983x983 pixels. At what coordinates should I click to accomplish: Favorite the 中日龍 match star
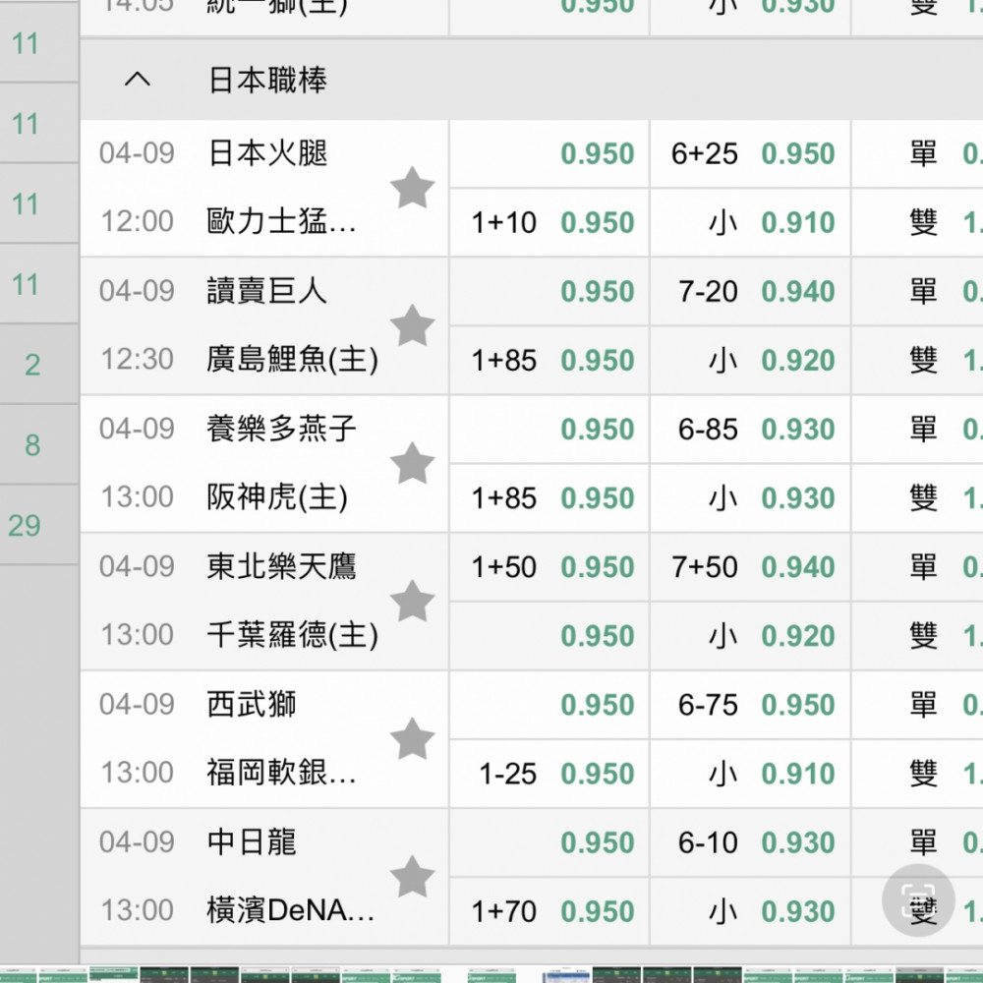click(412, 877)
